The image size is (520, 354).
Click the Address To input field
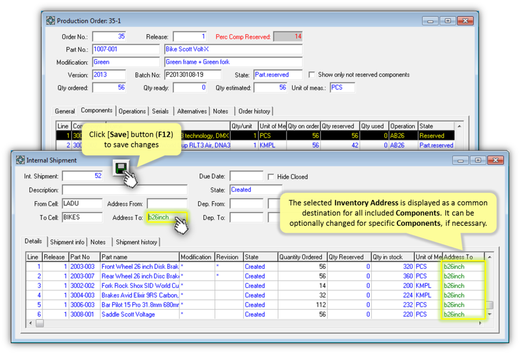[x=160, y=218]
